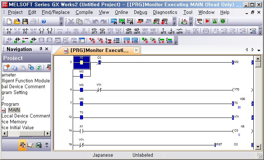Open the Online menu
Screen dimensions: 264x160
(x=121, y=12)
